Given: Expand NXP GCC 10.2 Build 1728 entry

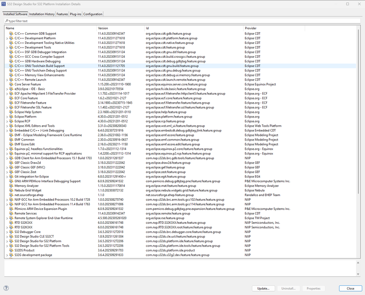Looking at the screenshot, I should (7, 200).
